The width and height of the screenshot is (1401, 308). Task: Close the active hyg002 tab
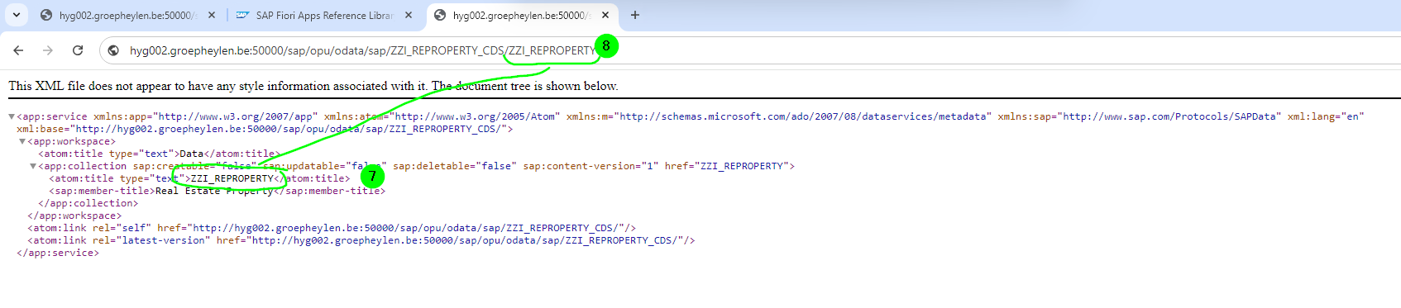pos(605,15)
